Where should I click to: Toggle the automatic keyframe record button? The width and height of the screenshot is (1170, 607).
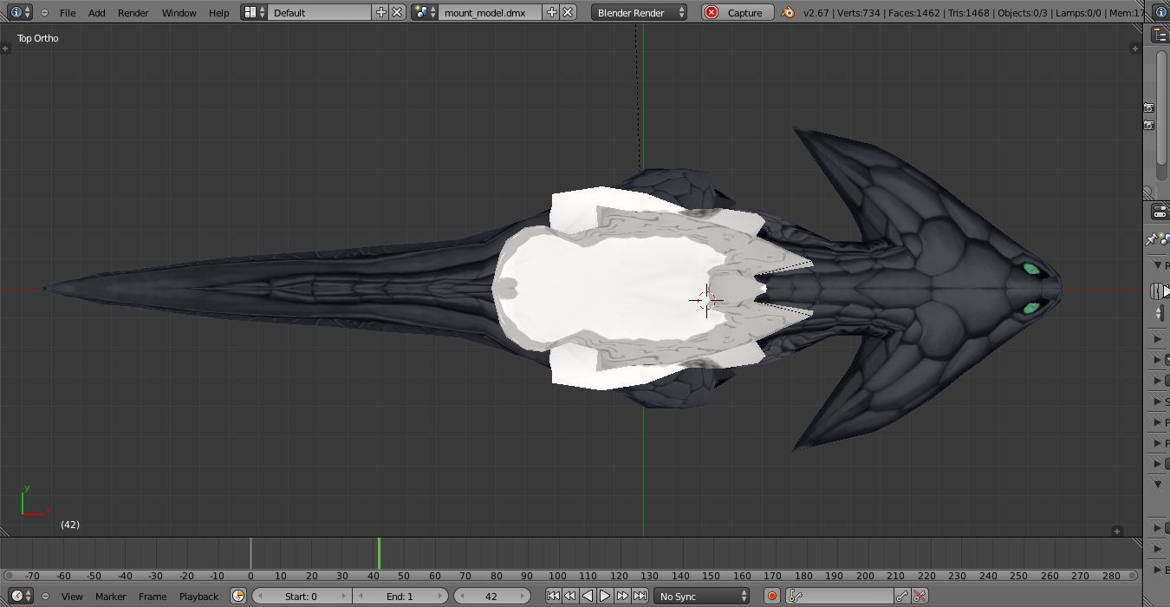[772, 596]
